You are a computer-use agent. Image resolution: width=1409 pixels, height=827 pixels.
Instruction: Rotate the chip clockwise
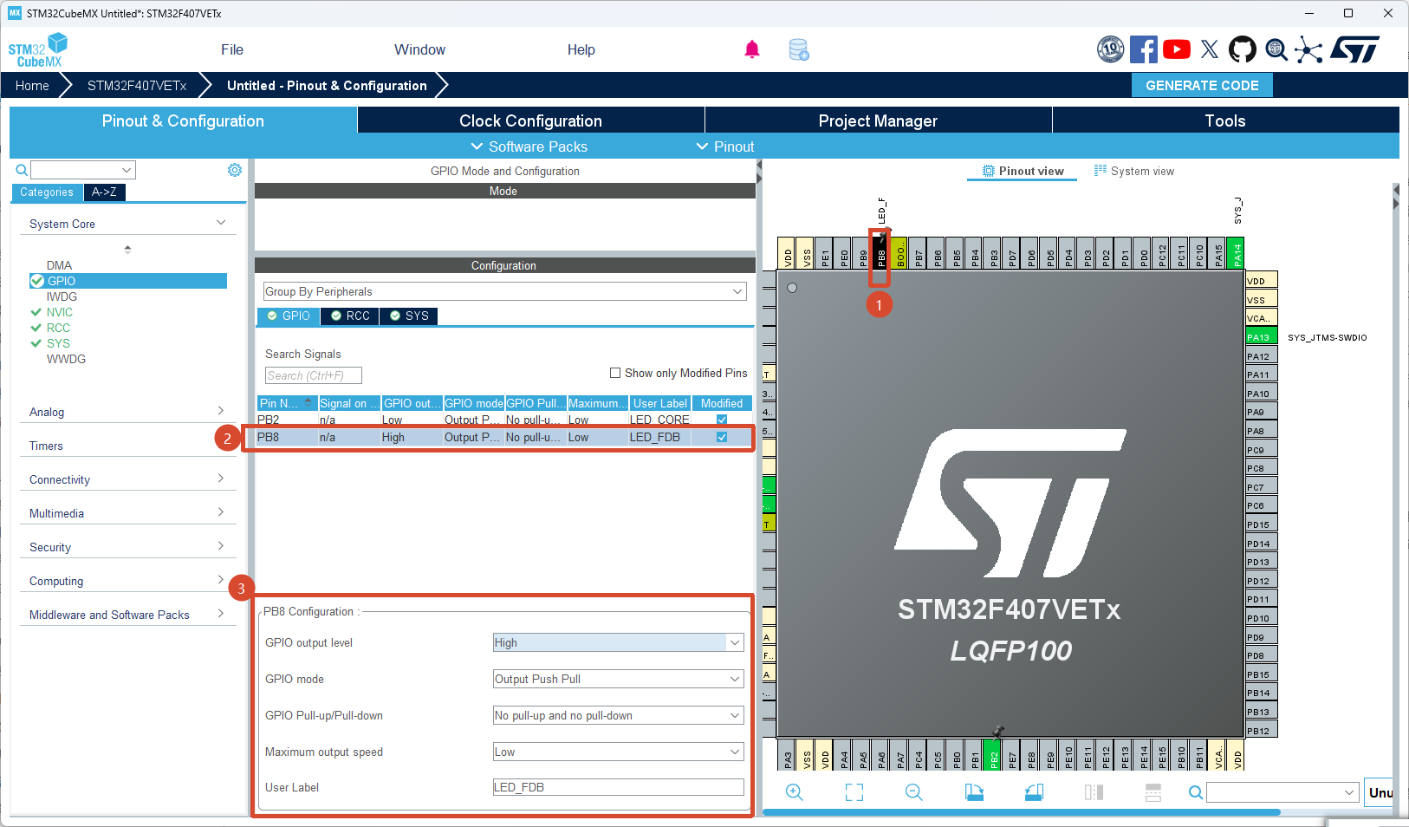point(974,792)
